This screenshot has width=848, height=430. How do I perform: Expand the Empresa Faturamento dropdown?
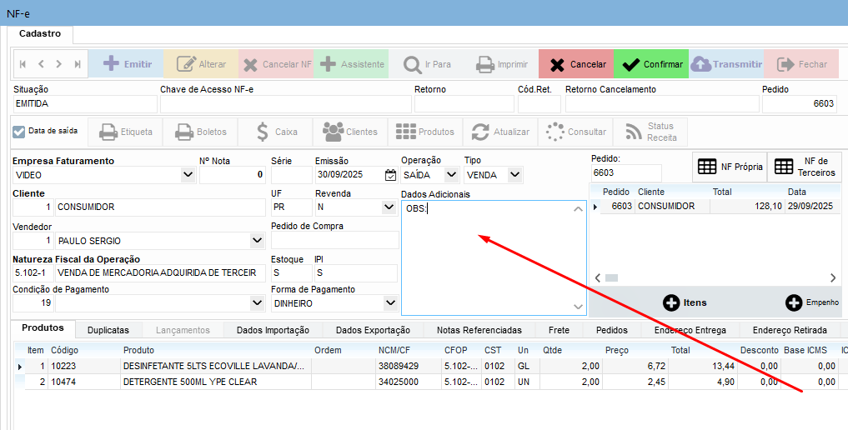tap(187, 175)
